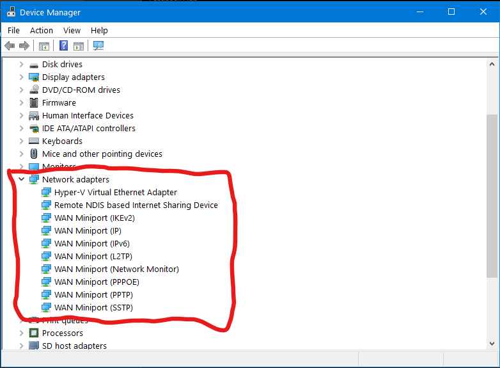Viewport: 500px width, 368px height.
Task: Click the Forward arrow toolbar icon
Action: point(24,46)
